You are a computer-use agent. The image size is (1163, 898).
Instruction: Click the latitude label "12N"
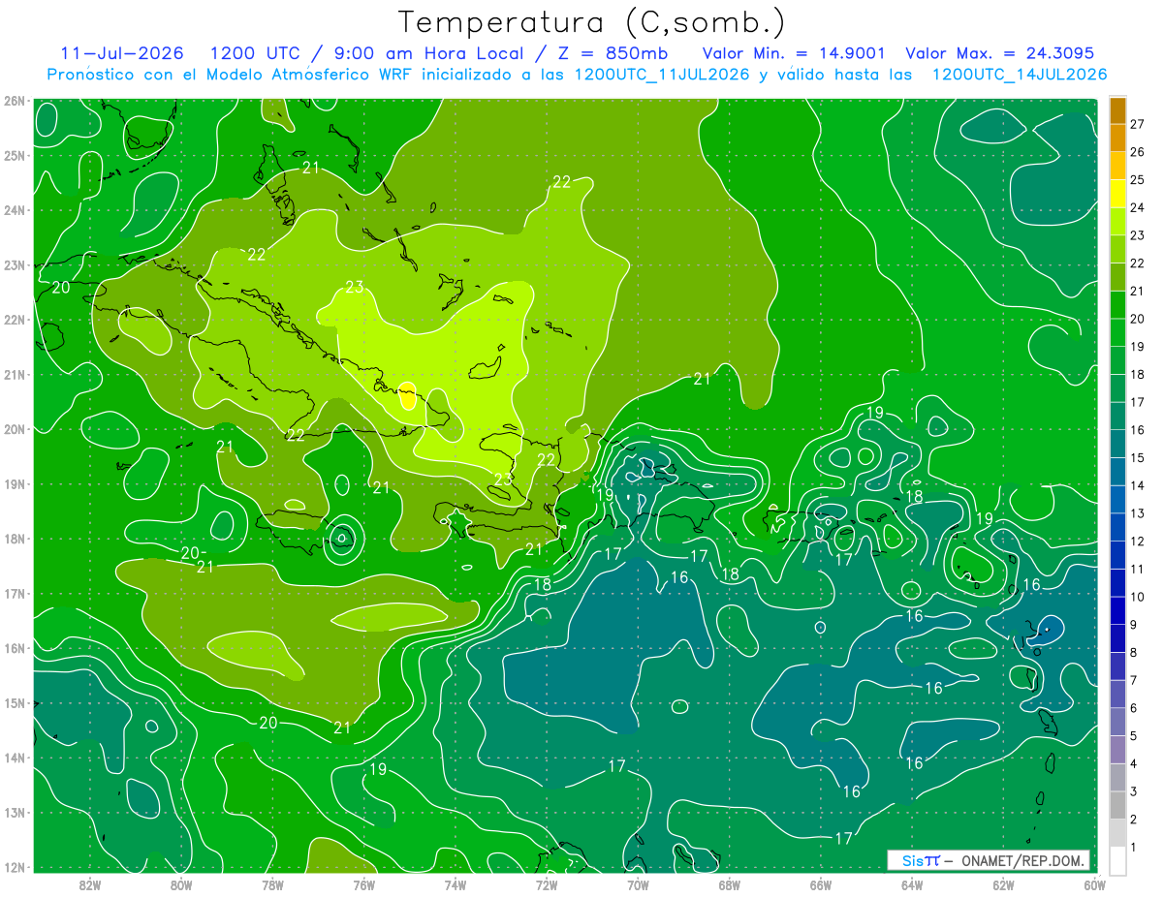(x=15, y=867)
